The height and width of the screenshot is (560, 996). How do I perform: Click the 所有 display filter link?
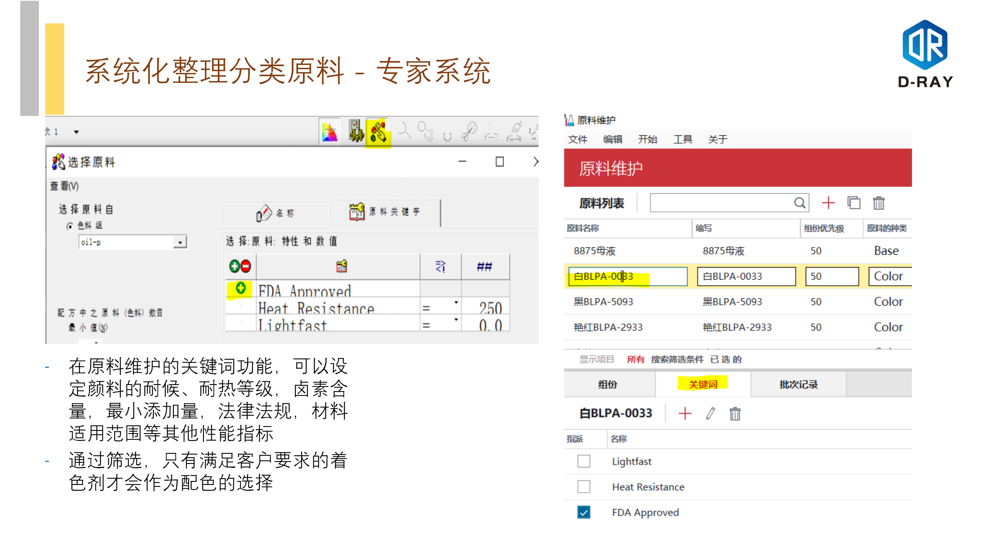pos(635,359)
